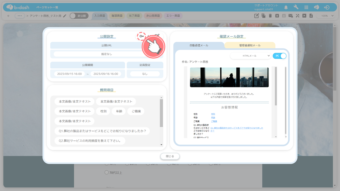The width and height of the screenshot is (340, 191).
Task: Click the 性別 question chip
Action: pos(103,111)
